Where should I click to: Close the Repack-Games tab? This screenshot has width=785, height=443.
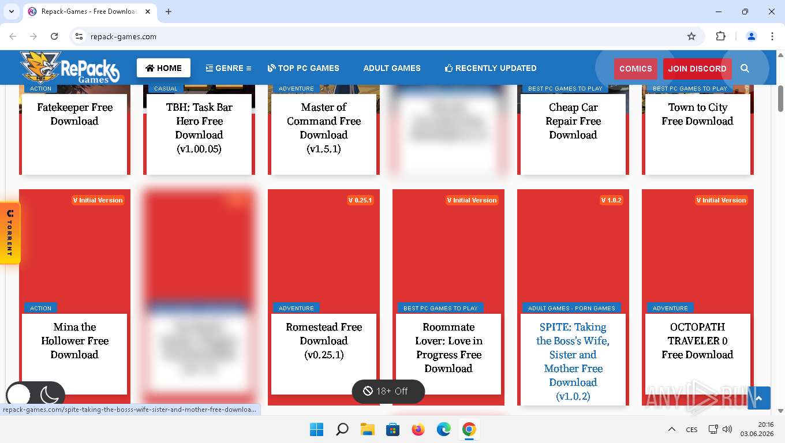pyautogui.click(x=147, y=12)
